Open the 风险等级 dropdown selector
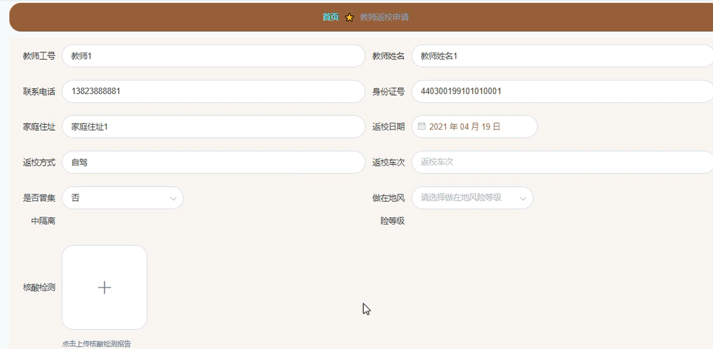The height and width of the screenshot is (349, 713). pos(473,198)
